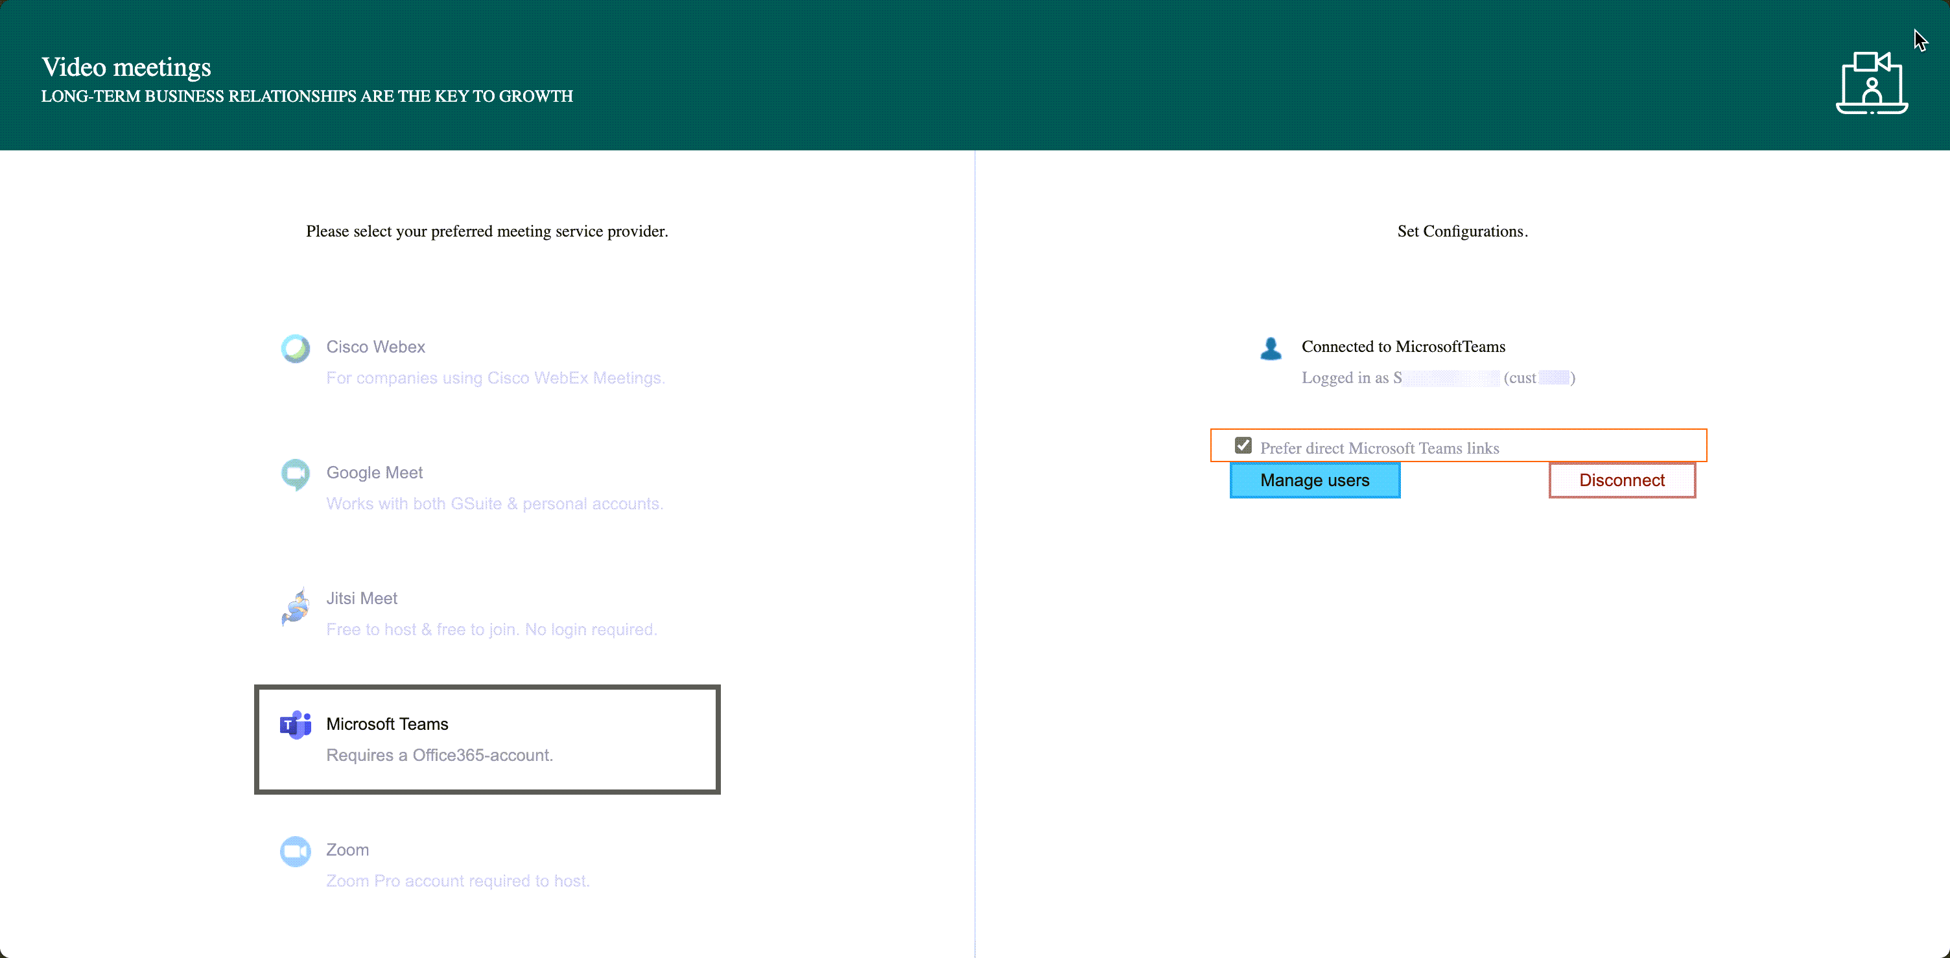Click the Cisco Webex label
This screenshot has width=1950, height=958.
tap(375, 347)
